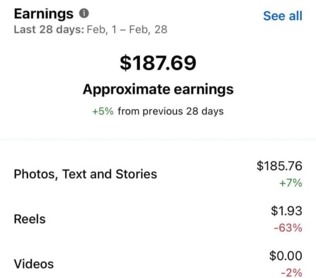Image resolution: width=316 pixels, height=278 pixels.
Task: Click the $187.69 total earnings amount
Action: click(x=158, y=63)
